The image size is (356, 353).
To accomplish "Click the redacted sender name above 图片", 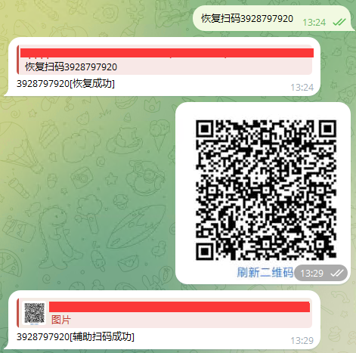I will 179,307.
